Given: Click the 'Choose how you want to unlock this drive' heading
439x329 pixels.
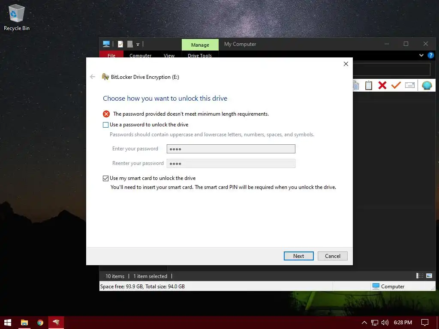Looking at the screenshot, I should pos(165,99).
